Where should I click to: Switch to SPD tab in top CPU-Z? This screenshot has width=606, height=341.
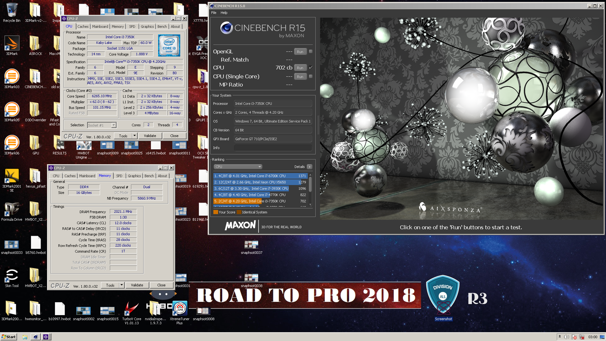(x=132, y=27)
